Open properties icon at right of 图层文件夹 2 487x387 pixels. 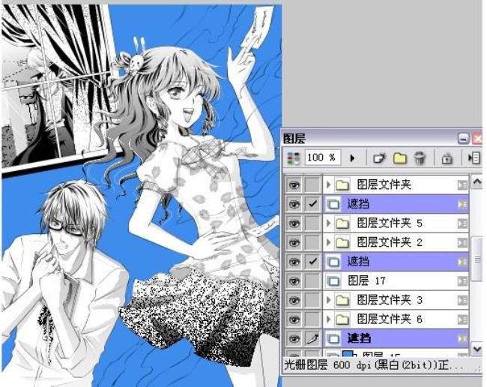click(462, 243)
